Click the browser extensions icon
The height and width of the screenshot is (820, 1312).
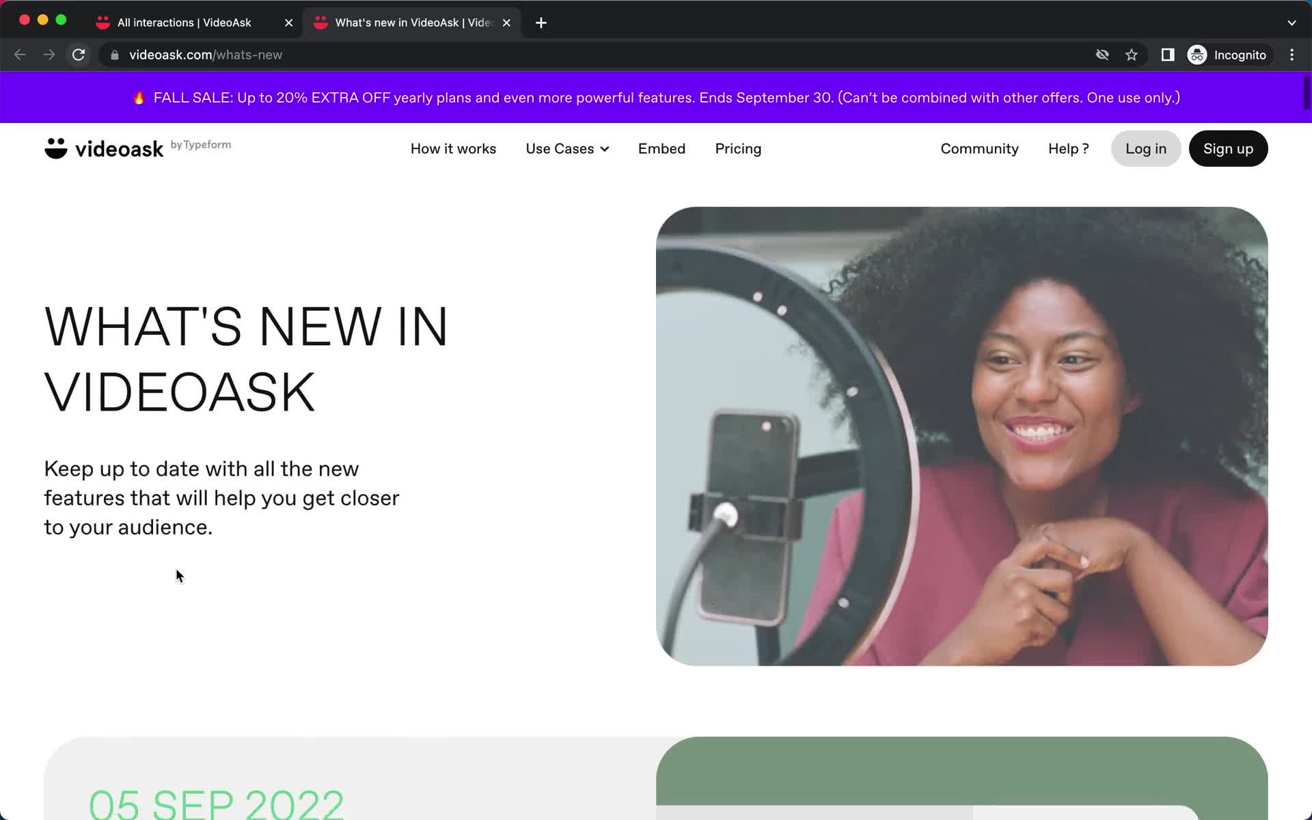pos(1168,55)
